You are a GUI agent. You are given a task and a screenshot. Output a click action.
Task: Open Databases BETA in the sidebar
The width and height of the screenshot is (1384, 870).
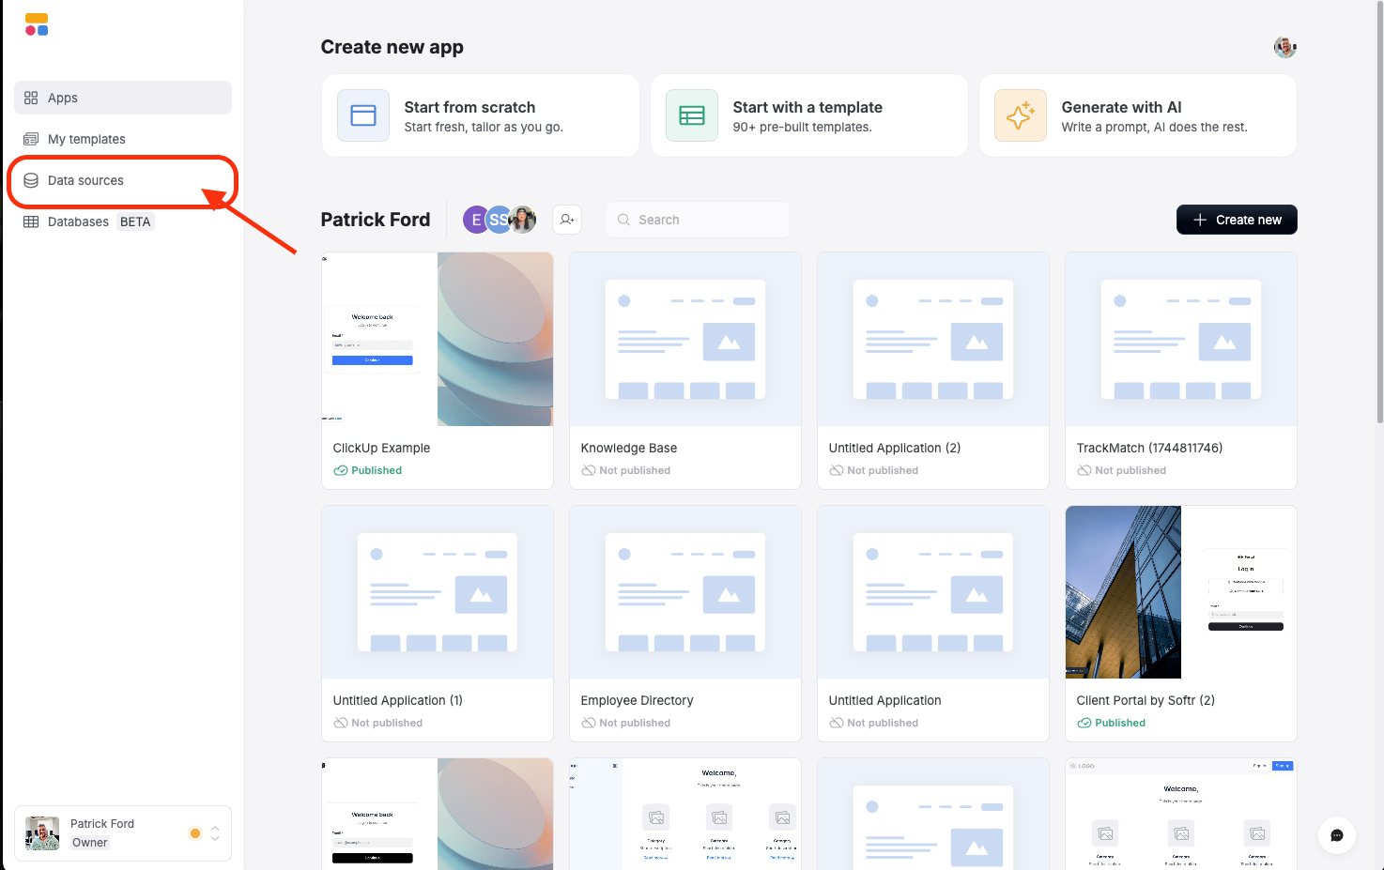pos(123,221)
